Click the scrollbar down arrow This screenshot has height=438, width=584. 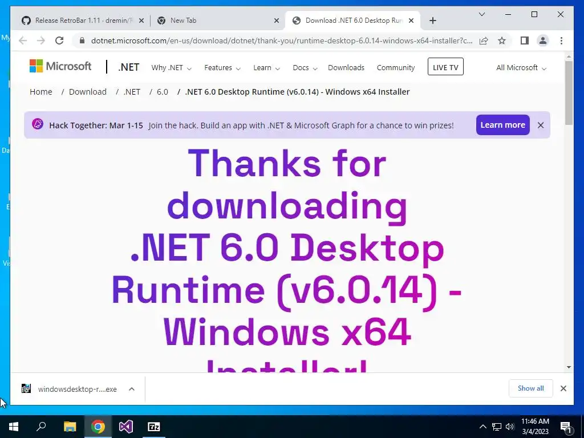[x=569, y=367]
